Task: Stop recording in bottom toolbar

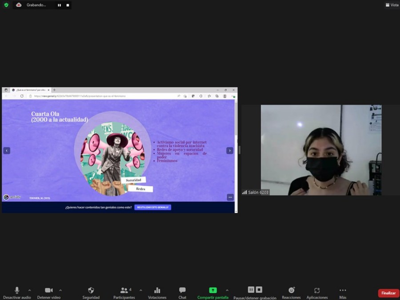Action: (x=259, y=289)
